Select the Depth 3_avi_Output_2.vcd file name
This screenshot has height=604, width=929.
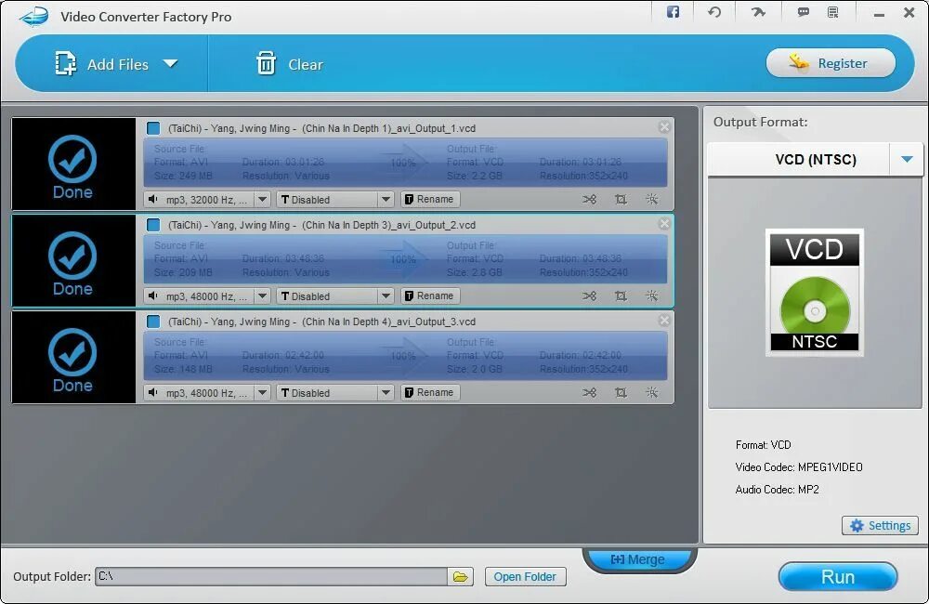point(321,225)
